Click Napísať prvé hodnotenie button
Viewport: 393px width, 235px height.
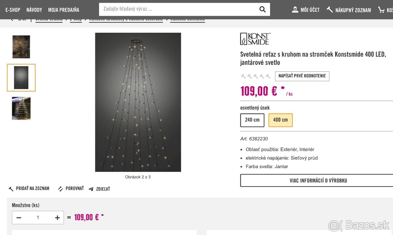point(302,76)
